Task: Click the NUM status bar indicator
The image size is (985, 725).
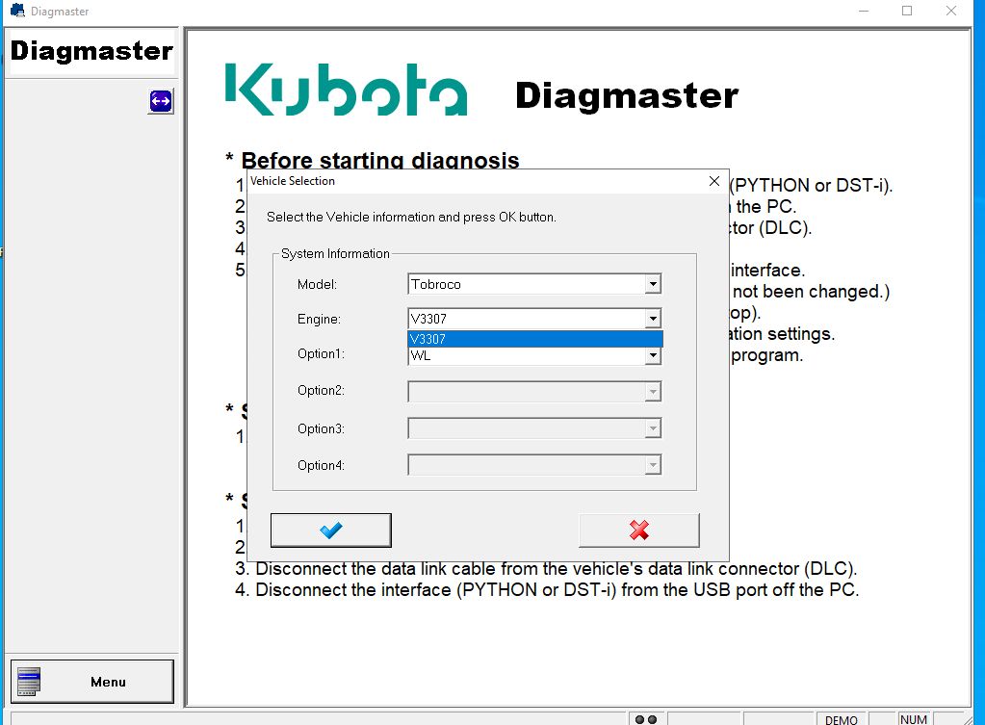Action: (x=914, y=719)
